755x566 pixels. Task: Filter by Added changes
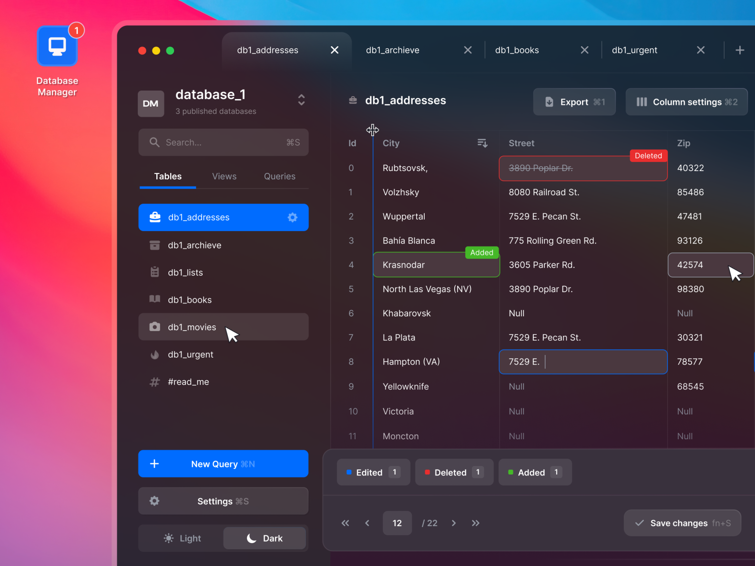point(535,473)
